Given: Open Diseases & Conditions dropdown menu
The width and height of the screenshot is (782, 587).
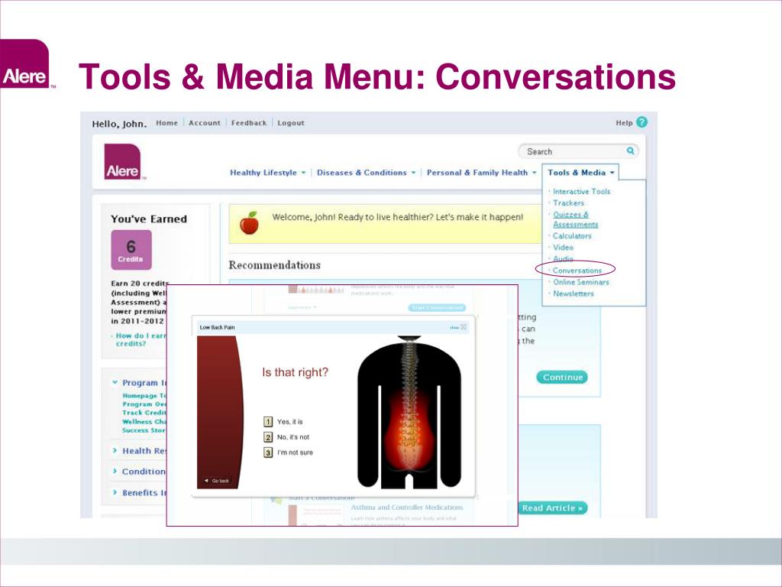Looking at the screenshot, I should pos(366,173).
